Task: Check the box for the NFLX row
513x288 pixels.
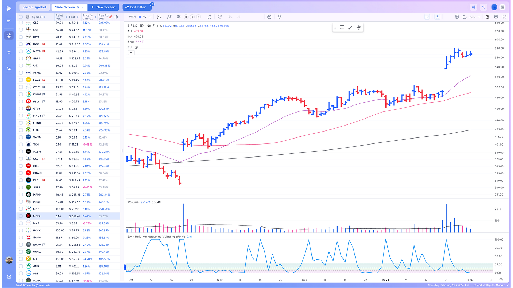Action: (x=21, y=216)
